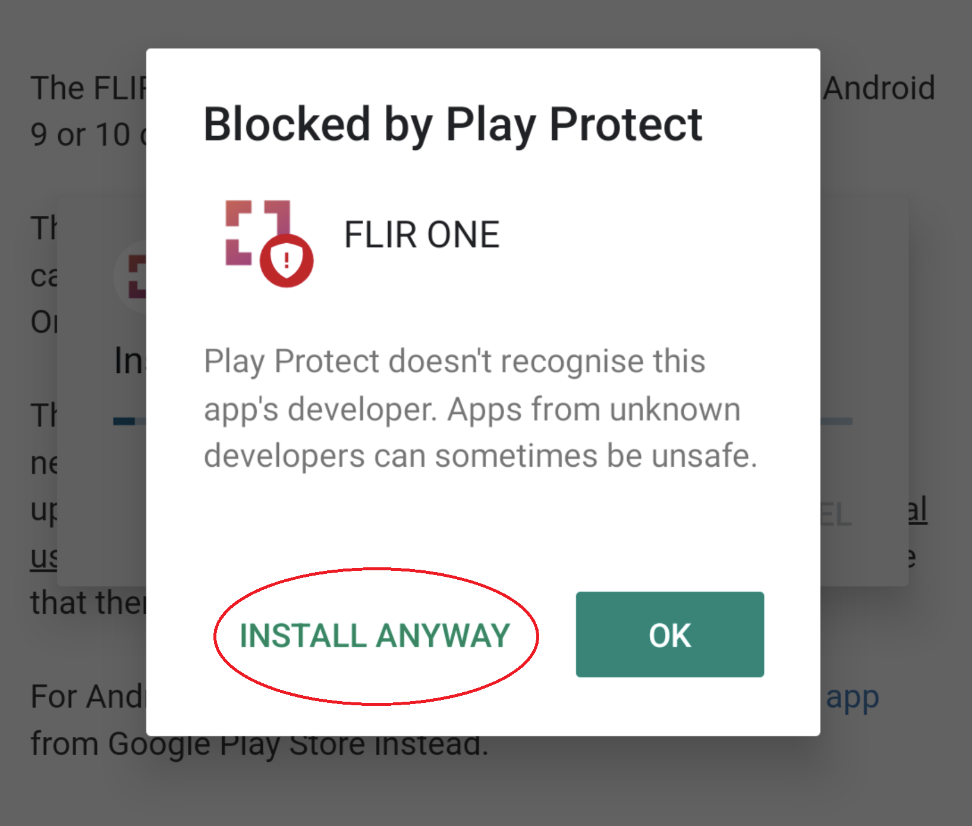The image size is (972, 826).
Task: Select the Blocked by Play Protect title
Action: tap(453, 124)
